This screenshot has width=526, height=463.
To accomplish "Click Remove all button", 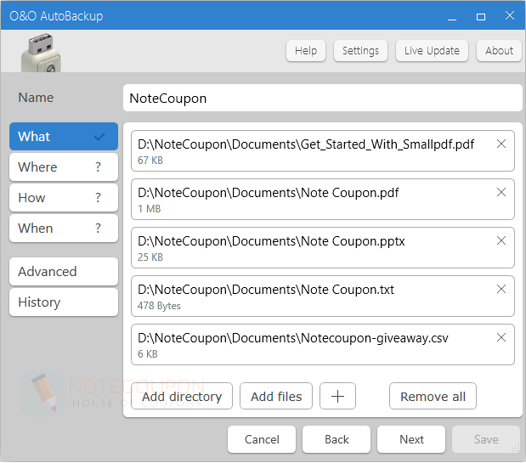I will click(433, 396).
